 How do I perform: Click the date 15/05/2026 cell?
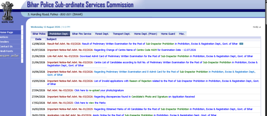pos(38,81)
